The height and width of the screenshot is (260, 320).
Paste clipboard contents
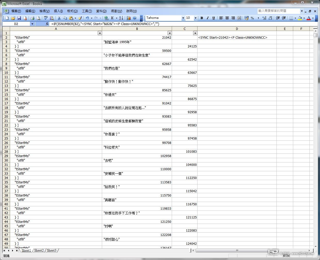tap(71, 18)
